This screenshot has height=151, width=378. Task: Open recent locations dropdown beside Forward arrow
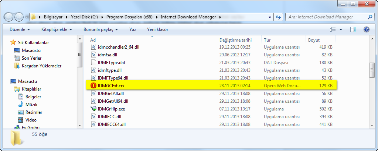pyautogui.click(x=27, y=17)
